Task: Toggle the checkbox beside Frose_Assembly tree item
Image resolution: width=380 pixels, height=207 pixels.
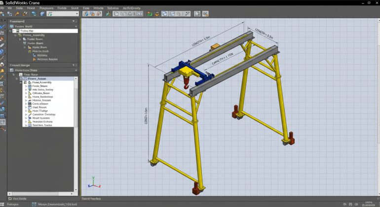Action: pos(26,82)
